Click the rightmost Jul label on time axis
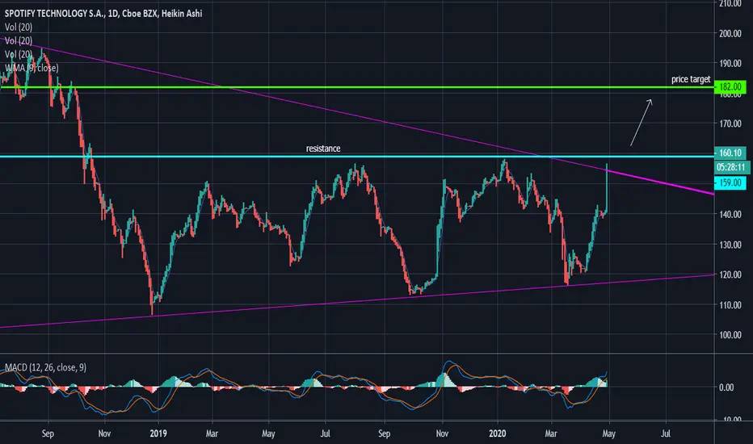 (x=666, y=434)
